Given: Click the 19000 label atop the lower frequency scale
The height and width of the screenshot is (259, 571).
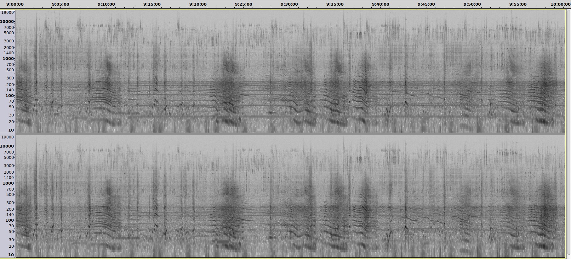Looking at the screenshot, I should pyautogui.click(x=8, y=137).
